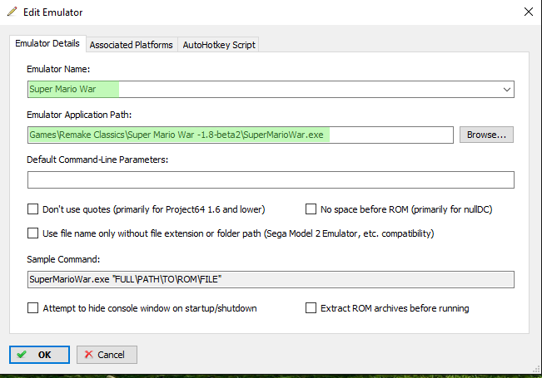Close the Edit Emulator dialog
The height and width of the screenshot is (378, 542).
[528, 12]
